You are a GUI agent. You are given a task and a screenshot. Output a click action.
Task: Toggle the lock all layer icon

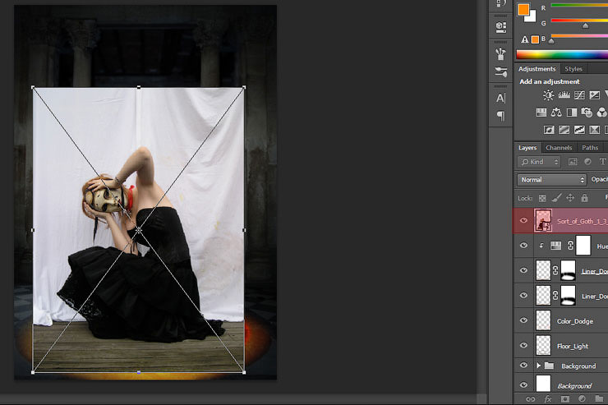pyautogui.click(x=584, y=198)
